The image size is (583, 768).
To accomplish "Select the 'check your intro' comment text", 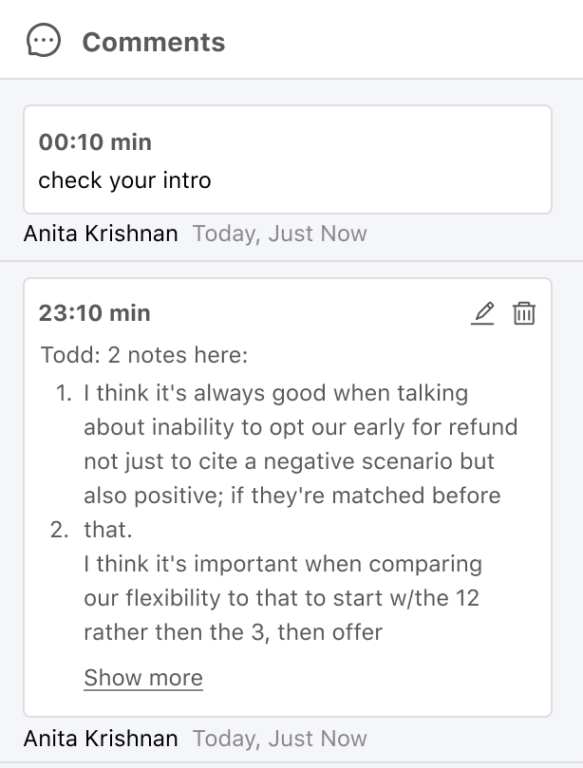I will coord(124,180).
